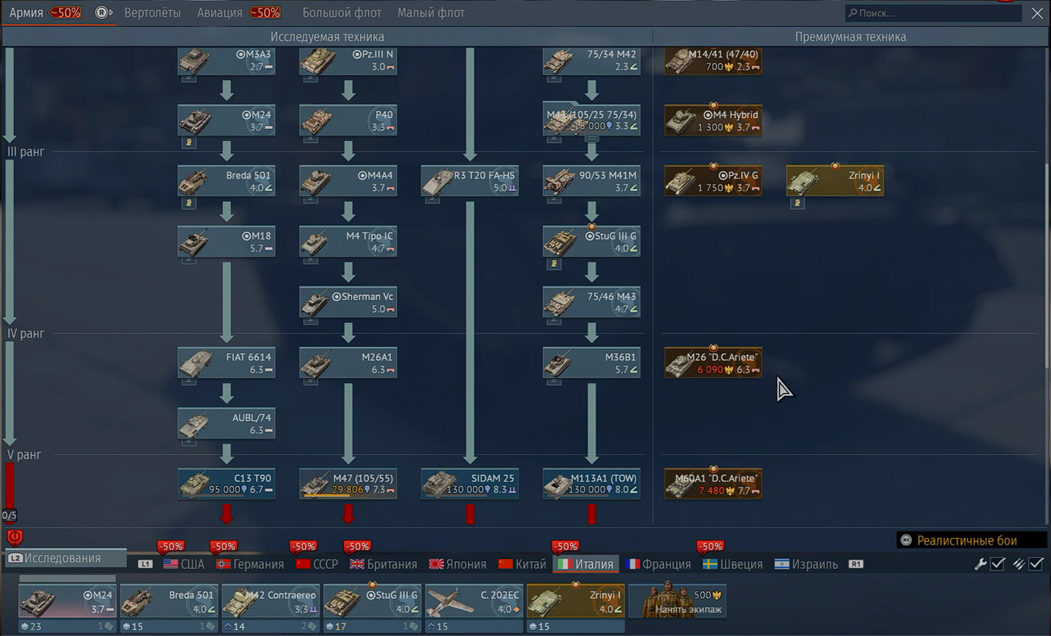Select the 75/34 M42 vehicle
Viewport: 1051px width, 636px height.
pos(592,61)
